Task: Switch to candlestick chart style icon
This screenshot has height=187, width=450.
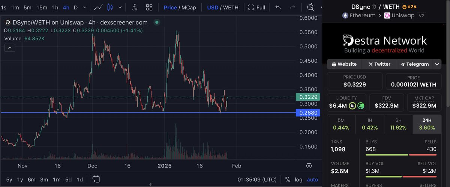Action: (110, 7)
